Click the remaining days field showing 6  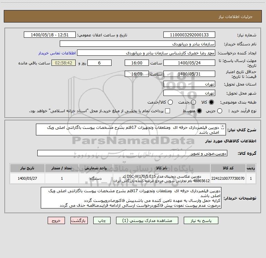point(99,63)
